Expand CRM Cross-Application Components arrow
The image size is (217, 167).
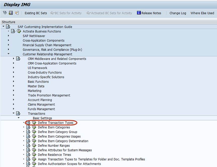pos(13,63)
